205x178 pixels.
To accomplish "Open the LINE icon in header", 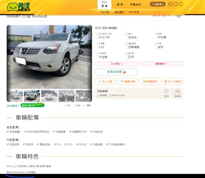I will point(176,4).
